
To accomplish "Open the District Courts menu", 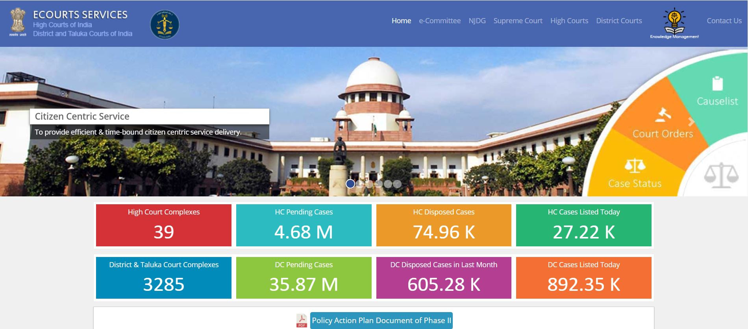I will pos(618,21).
